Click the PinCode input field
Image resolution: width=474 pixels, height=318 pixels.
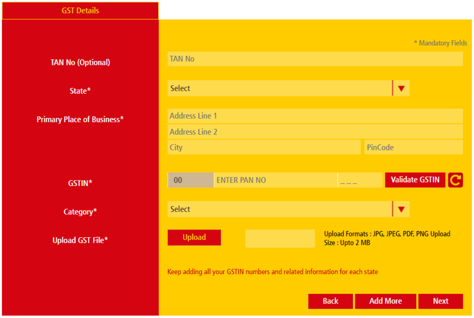click(413, 147)
